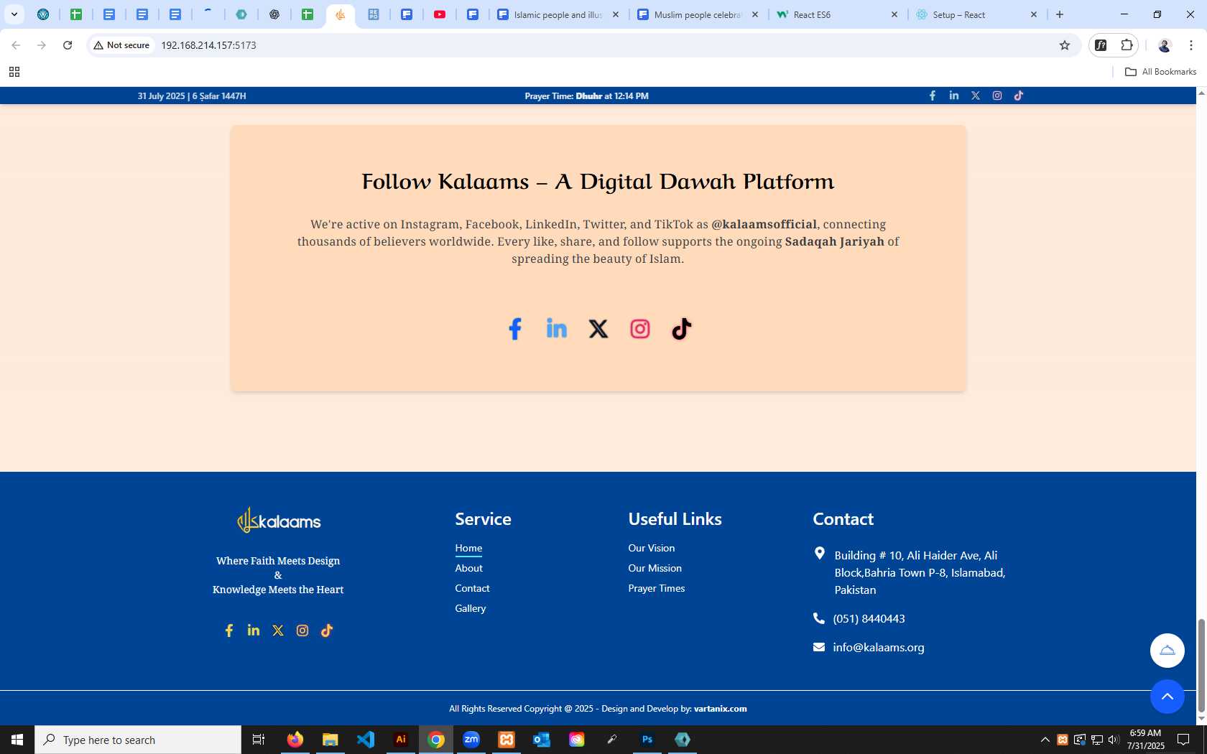
Task: Go to About link in footer
Action: [x=468, y=568]
